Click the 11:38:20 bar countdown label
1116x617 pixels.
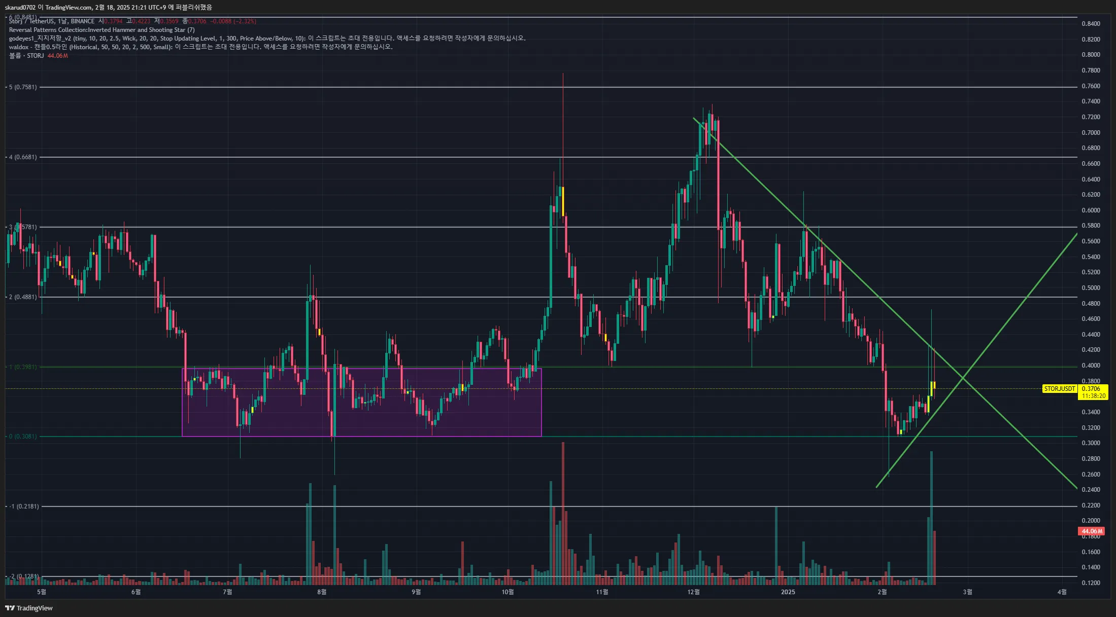pos(1093,396)
